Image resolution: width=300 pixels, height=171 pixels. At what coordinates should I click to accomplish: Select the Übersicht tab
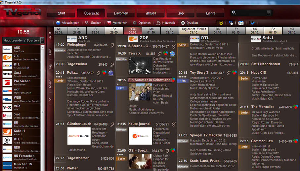pos(91,13)
